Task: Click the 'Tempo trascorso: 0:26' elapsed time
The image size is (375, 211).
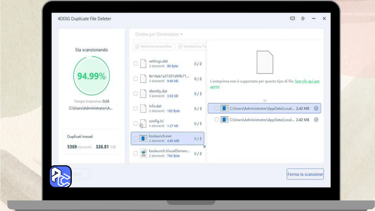Action: 91,101
